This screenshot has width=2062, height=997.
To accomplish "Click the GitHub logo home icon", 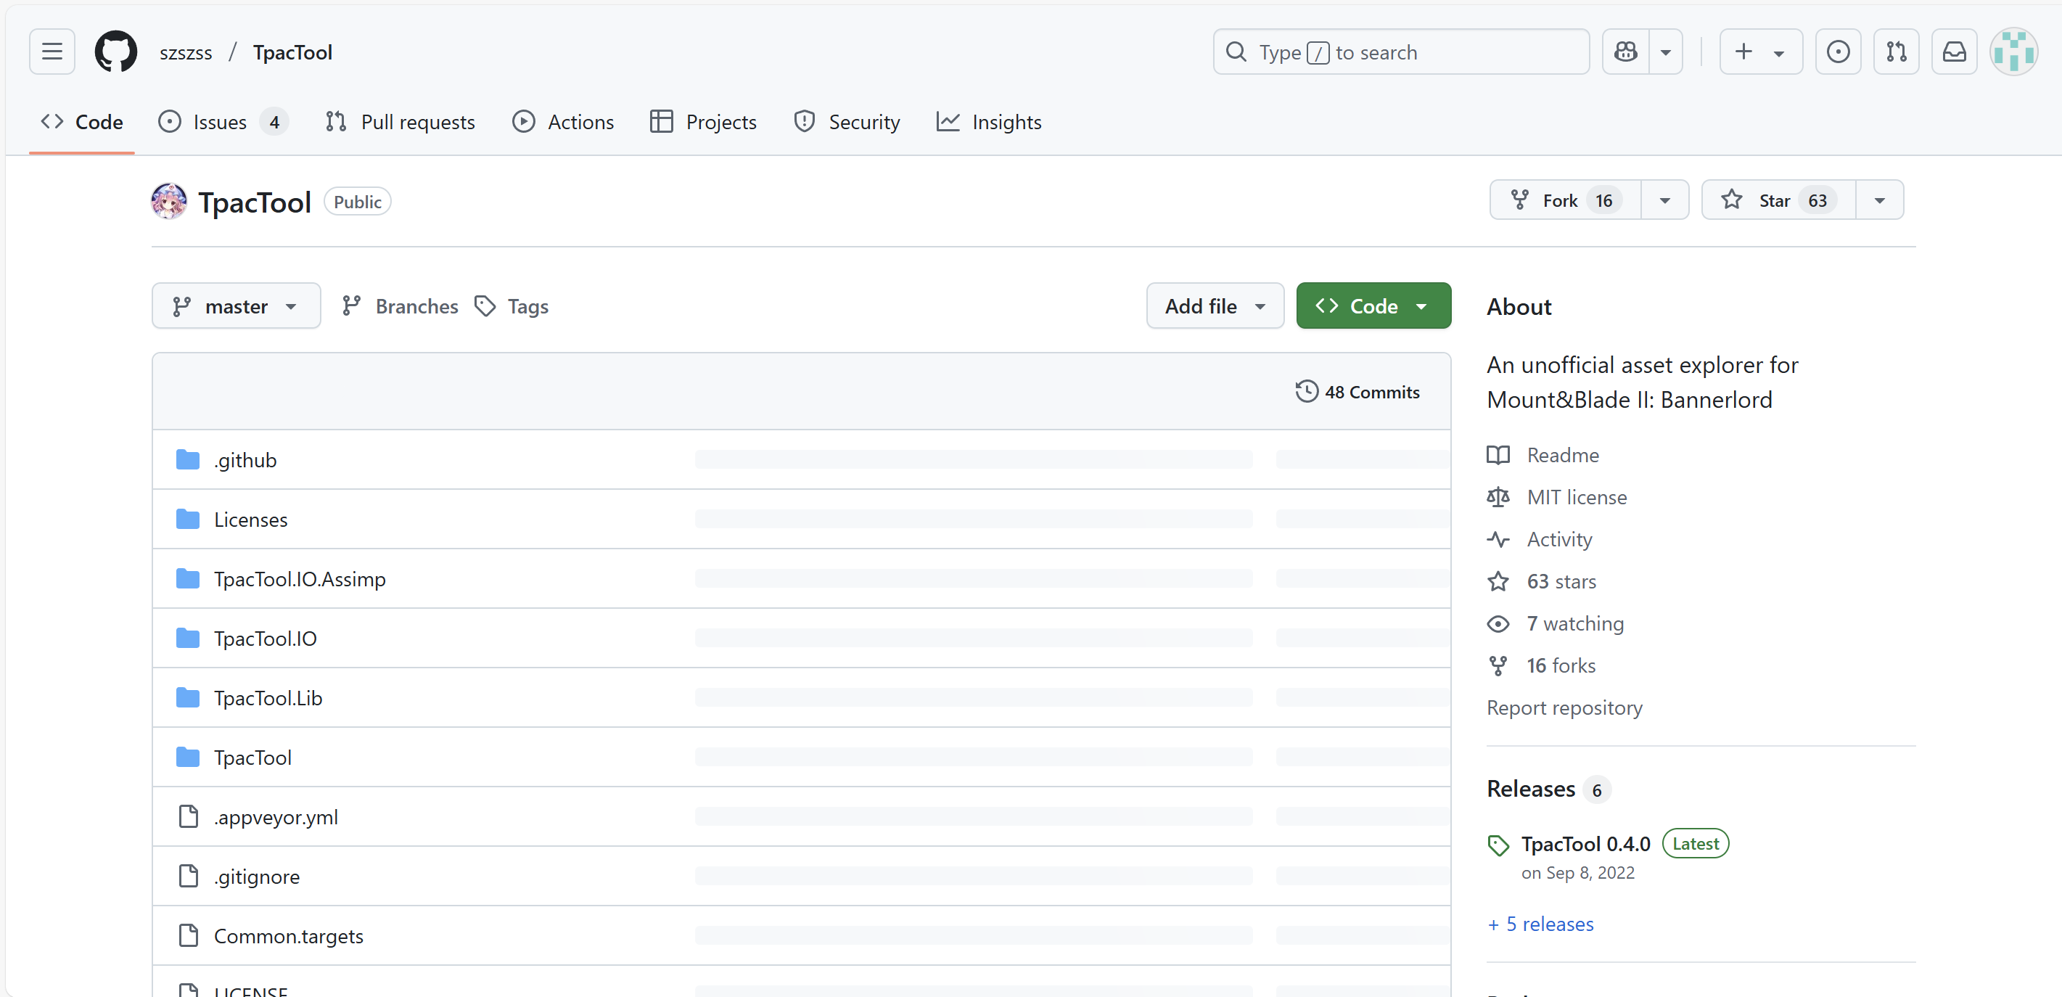I will point(116,52).
